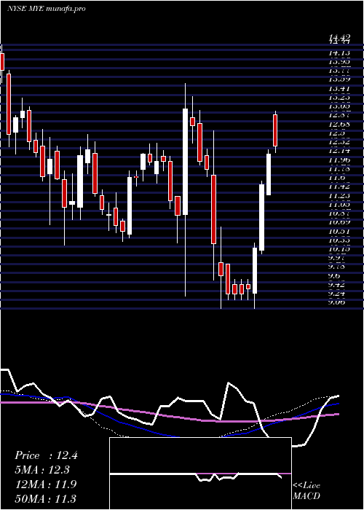Click the 'Price : 12.4' readout
The width and height of the screenshot is (364, 510).
pos(46,455)
